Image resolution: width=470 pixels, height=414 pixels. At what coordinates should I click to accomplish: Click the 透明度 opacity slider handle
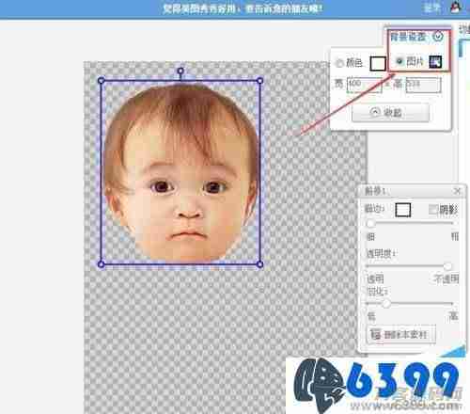click(x=447, y=266)
